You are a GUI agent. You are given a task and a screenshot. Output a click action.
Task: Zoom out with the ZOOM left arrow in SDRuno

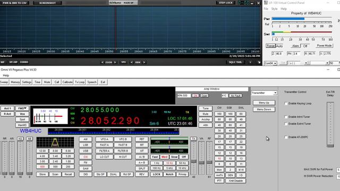click(103, 63)
